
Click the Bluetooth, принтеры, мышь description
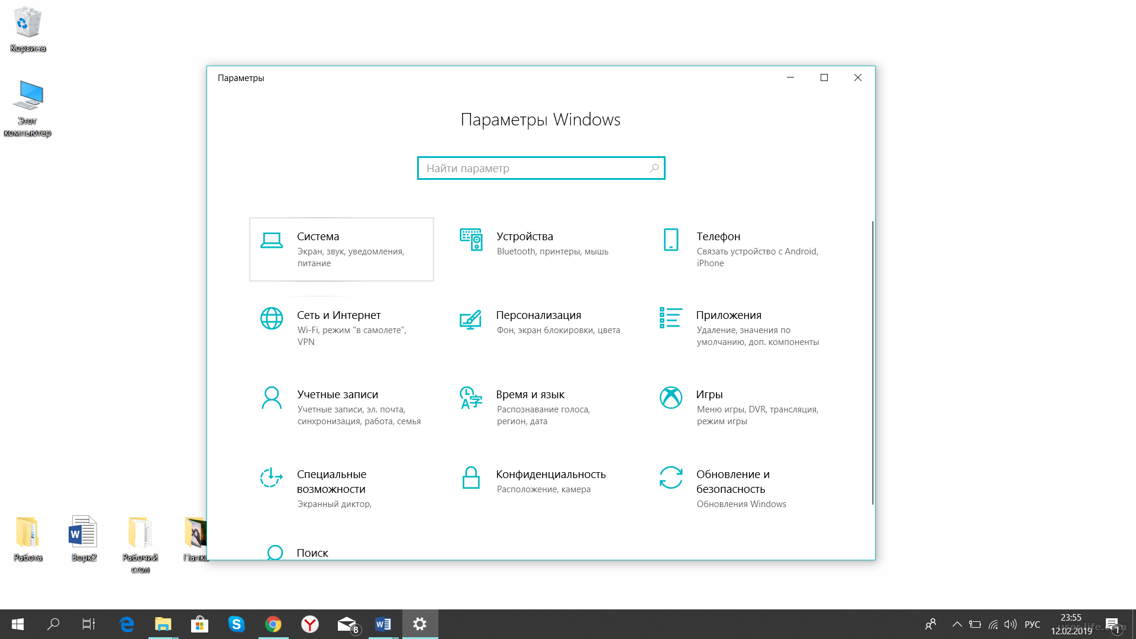click(x=553, y=251)
